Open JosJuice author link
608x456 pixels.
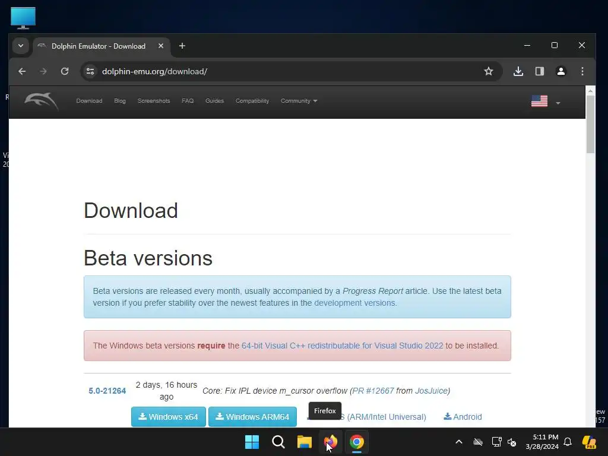coord(431,391)
